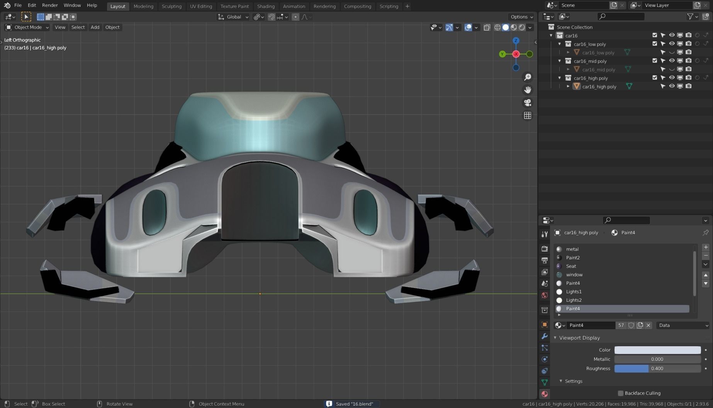Enable Backface Culling checkbox
This screenshot has height=408, width=713.
coord(621,393)
